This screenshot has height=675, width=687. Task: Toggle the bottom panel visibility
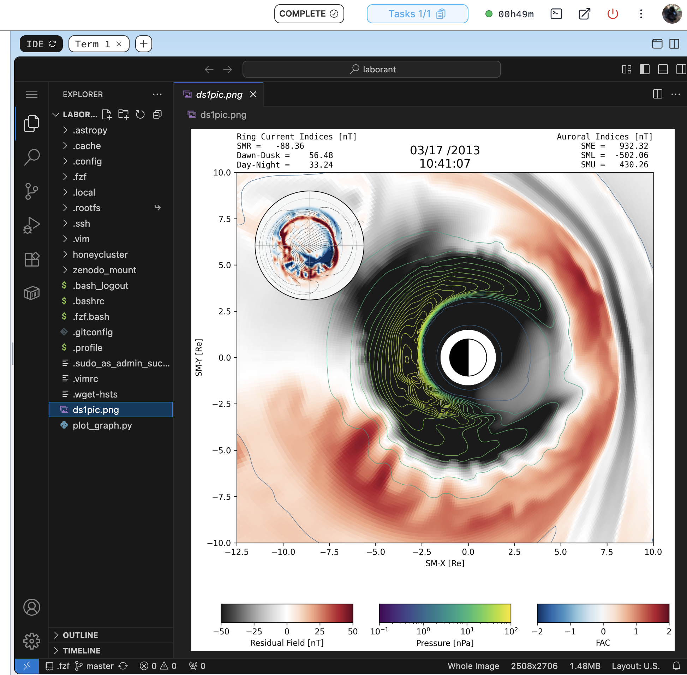tap(663, 69)
